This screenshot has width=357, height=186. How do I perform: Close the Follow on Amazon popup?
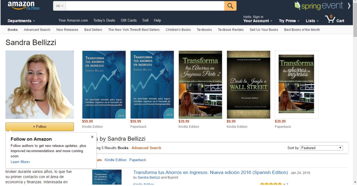point(92,137)
